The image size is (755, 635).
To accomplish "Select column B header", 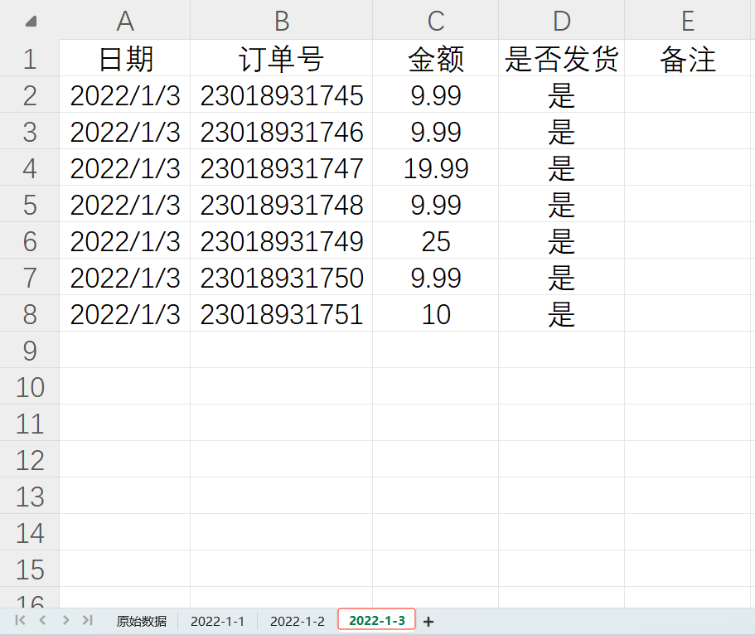I will pyautogui.click(x=282, y=20).
